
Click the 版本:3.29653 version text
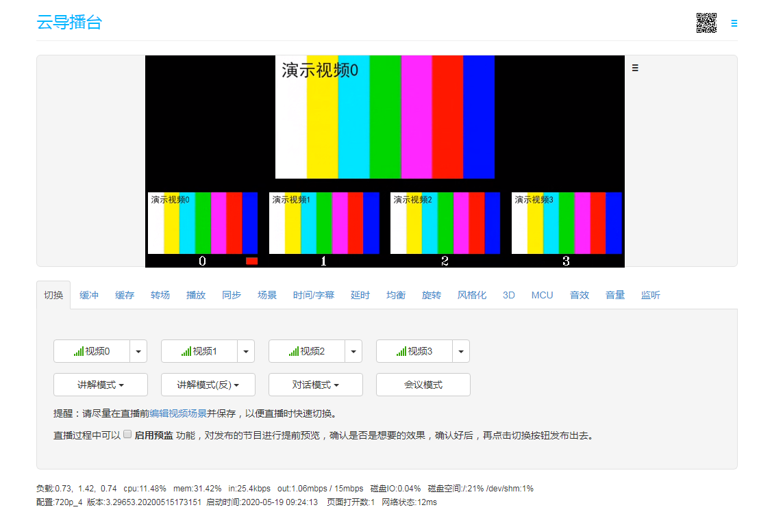pyautogui.click(x=145, y=502)
